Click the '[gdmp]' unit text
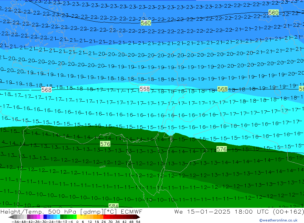 coord(92,211)
